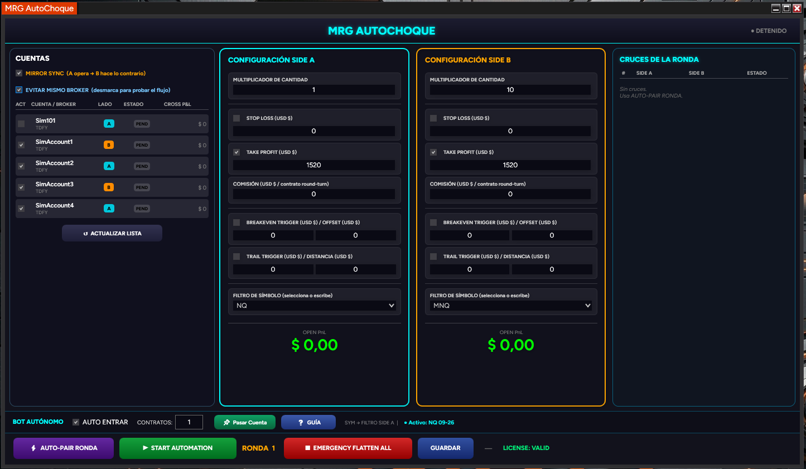This screenshot has width=806, height=469.
Task: Click the ESTADO header in Cruces panel
Action: tap(757, 73)
